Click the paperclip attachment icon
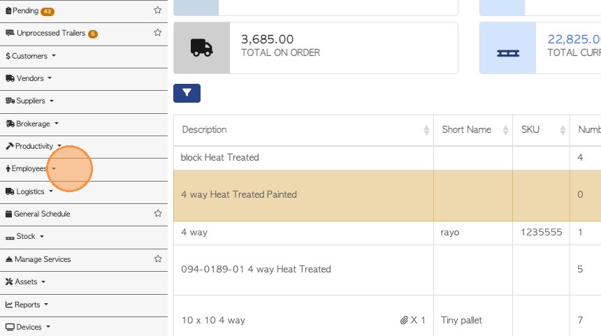This screenshot has width=601, height=336. [x=404, y=320]
